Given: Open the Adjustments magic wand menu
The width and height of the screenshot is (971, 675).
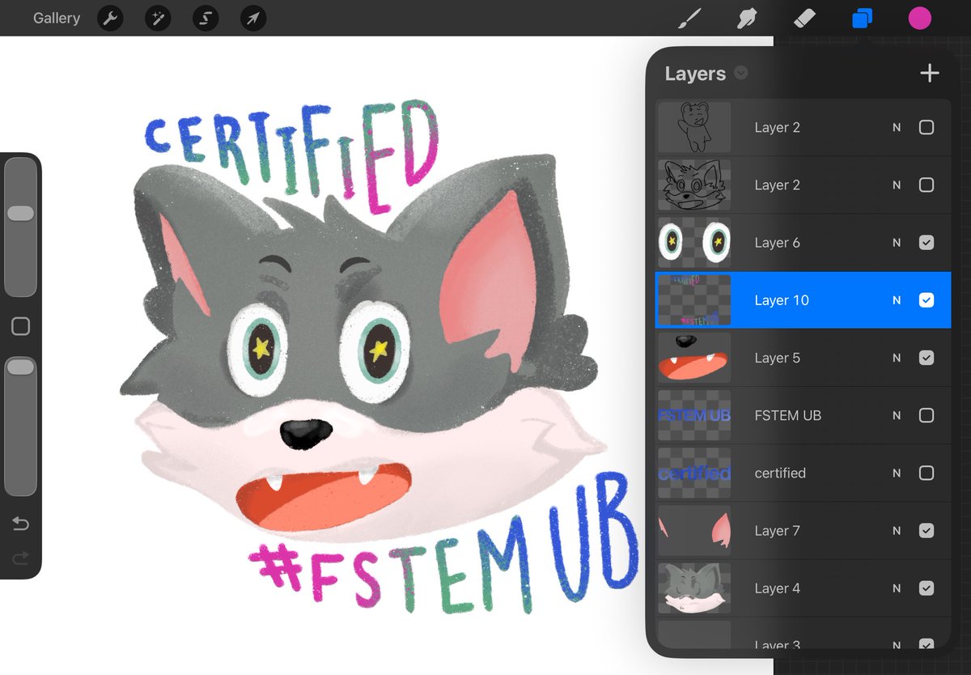Looking at the screenshot, I should coord(158,18).
